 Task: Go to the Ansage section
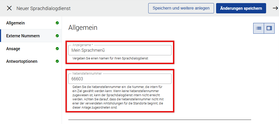(x=13, y=49)
